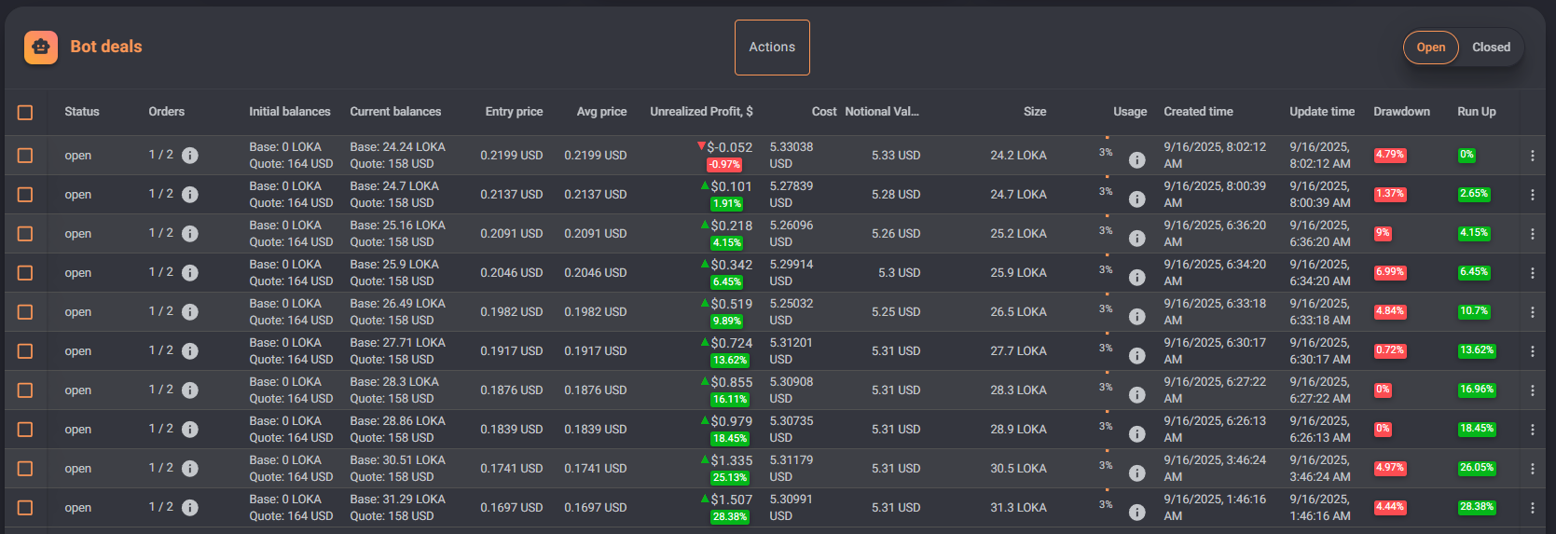Open three-dot menu for 0.2046 USD deal
The height and width of the screenshot is (534, 1556).
pos(1532,273)
